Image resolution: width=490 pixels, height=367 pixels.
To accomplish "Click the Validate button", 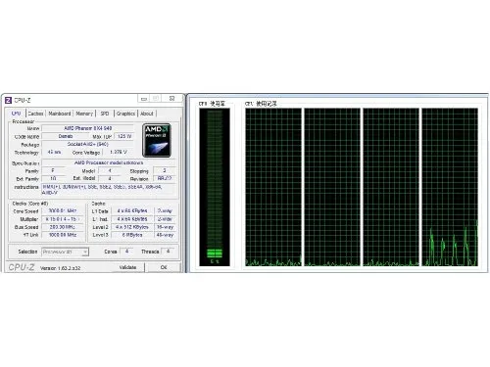I will (127, 267).
